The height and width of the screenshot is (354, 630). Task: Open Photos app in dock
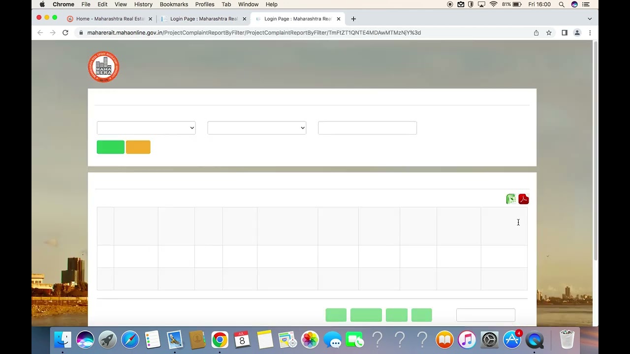pos(310,340)
